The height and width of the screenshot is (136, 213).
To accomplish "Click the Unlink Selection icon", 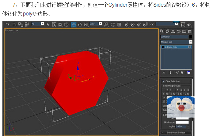I will coord(21,24).
